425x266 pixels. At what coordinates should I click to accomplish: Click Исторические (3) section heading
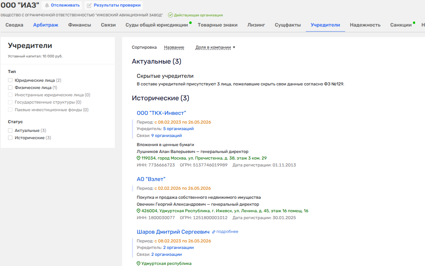(x=160, y=98)
